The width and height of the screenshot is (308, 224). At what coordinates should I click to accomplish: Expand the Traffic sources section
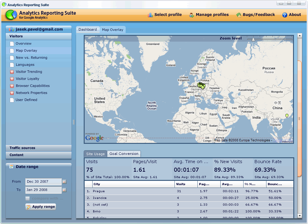(x=39, y=148)
